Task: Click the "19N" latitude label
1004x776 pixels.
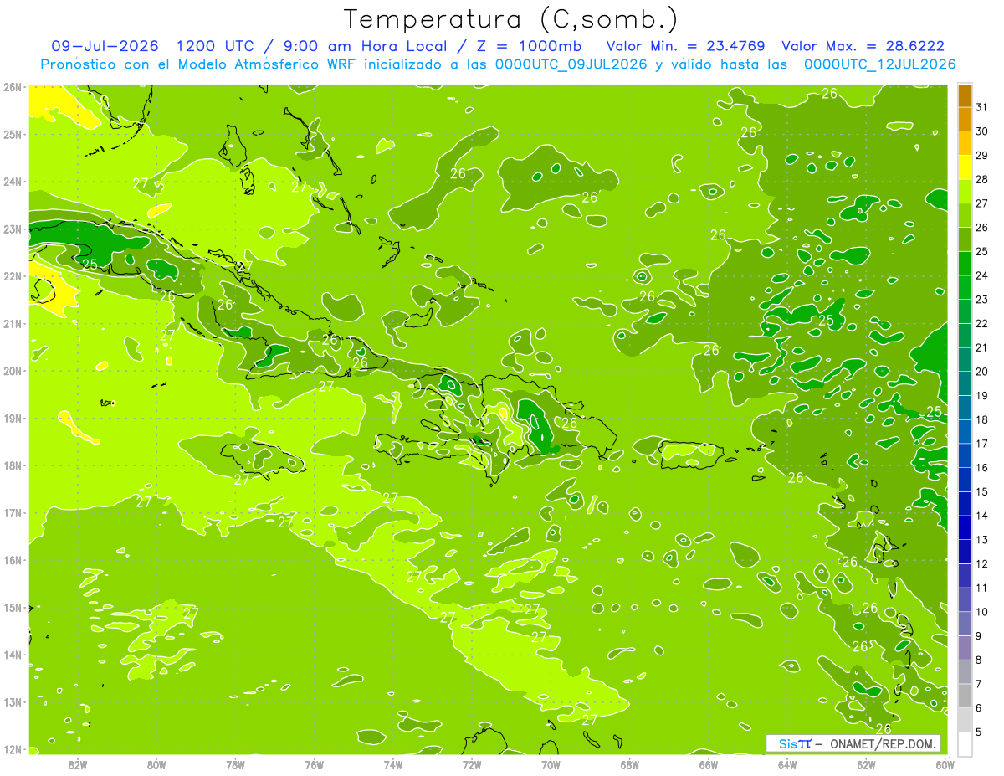Action: click(x=12, y=418)
